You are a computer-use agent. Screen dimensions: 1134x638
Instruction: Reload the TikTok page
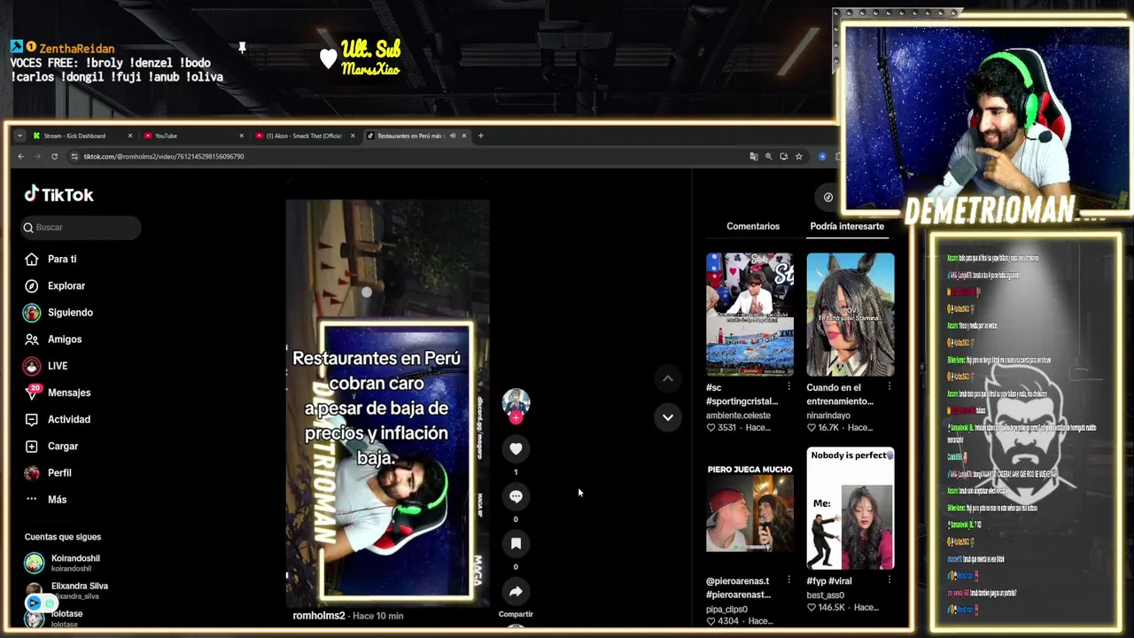tap(54, 156)
